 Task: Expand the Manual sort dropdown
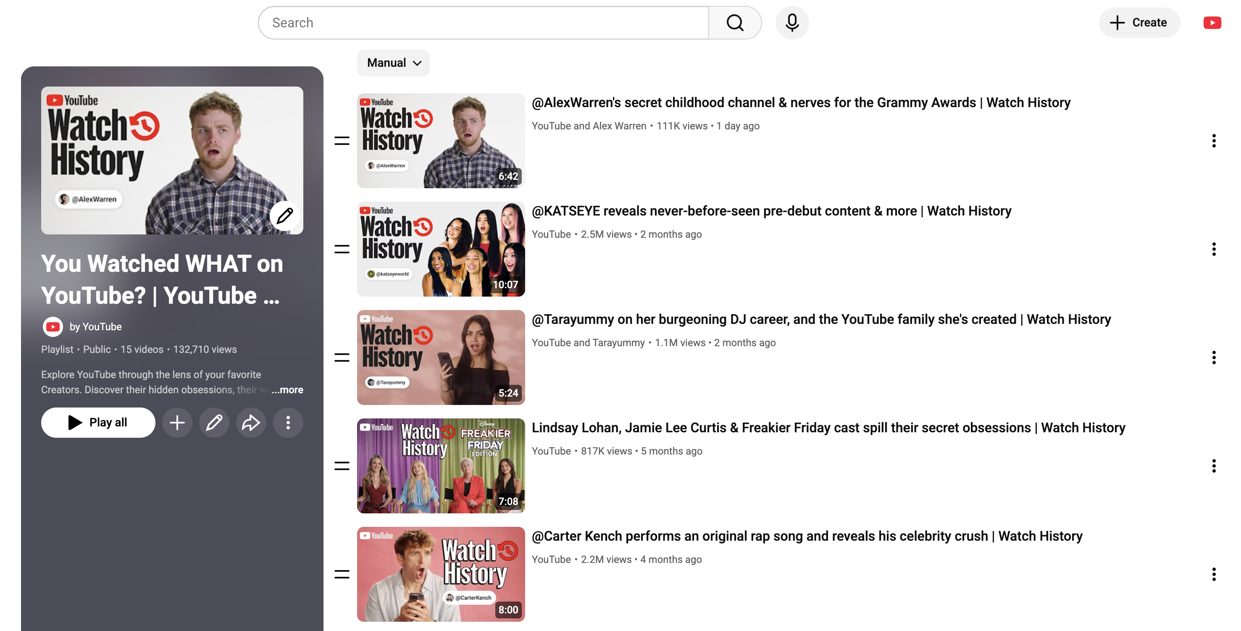point(393,63)
